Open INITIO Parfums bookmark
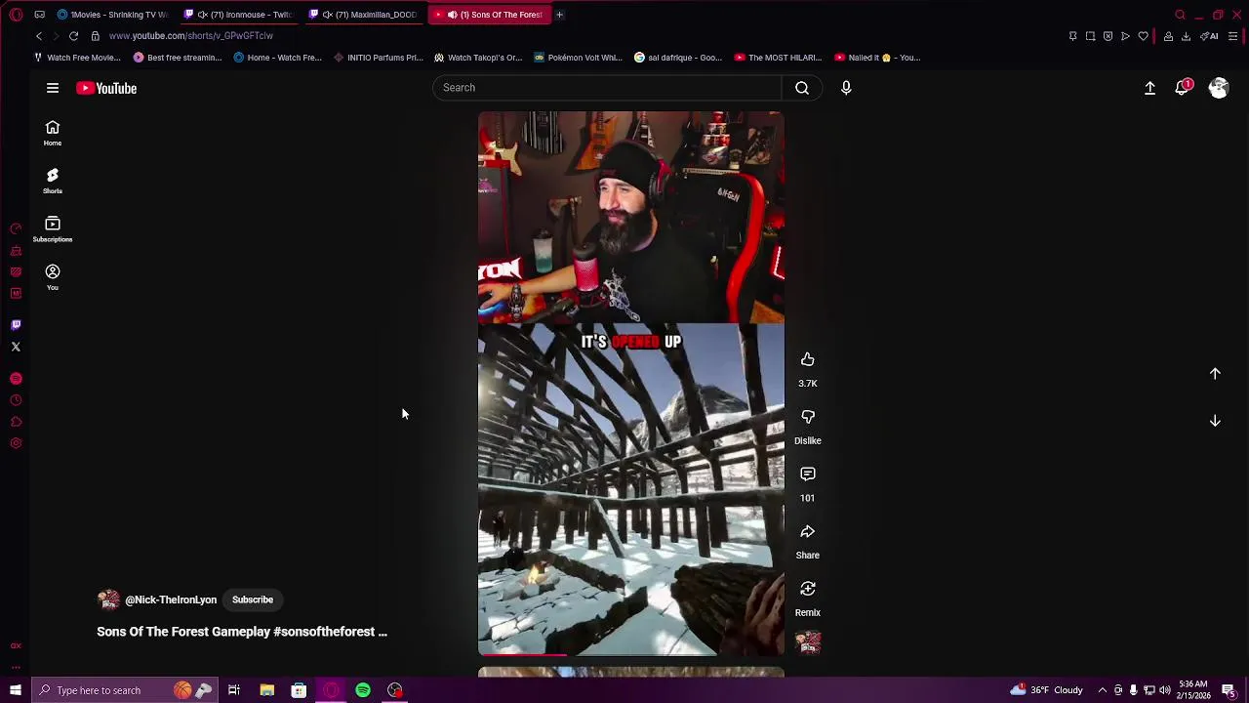Screen dimensions: 1249x703 pos(378,58)
